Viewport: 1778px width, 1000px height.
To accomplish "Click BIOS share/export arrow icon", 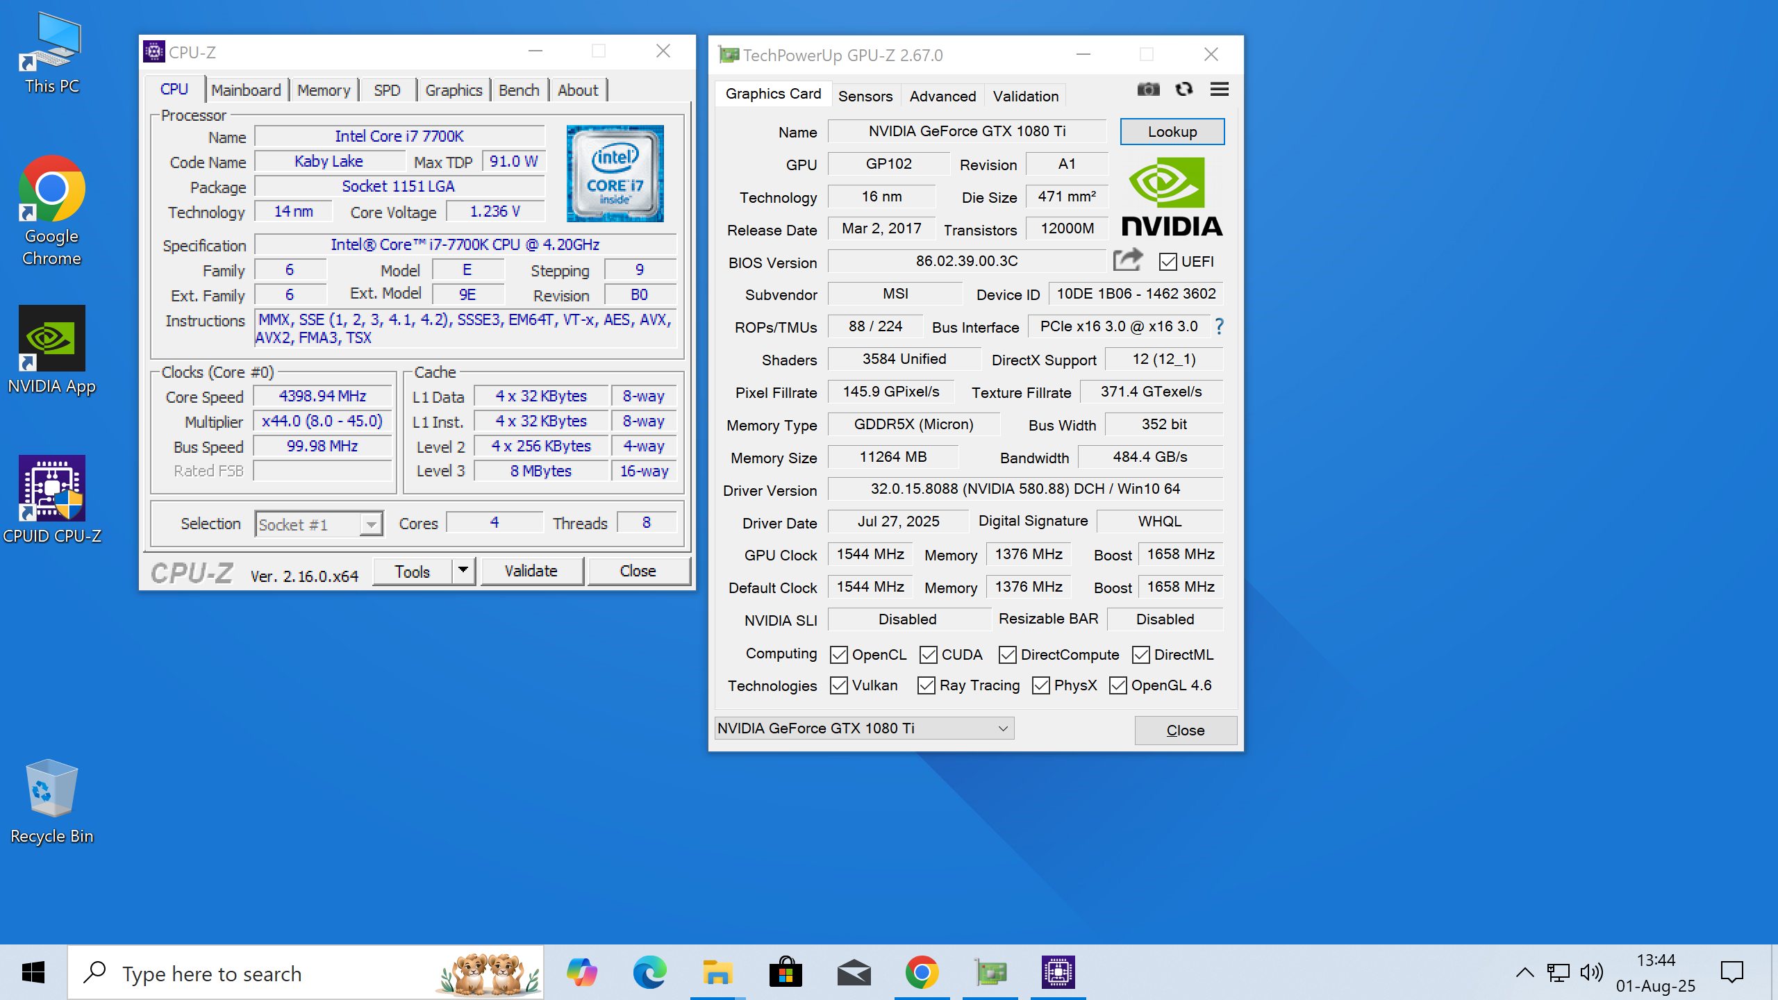I will pyautogui.click(x=1128, y=260).
